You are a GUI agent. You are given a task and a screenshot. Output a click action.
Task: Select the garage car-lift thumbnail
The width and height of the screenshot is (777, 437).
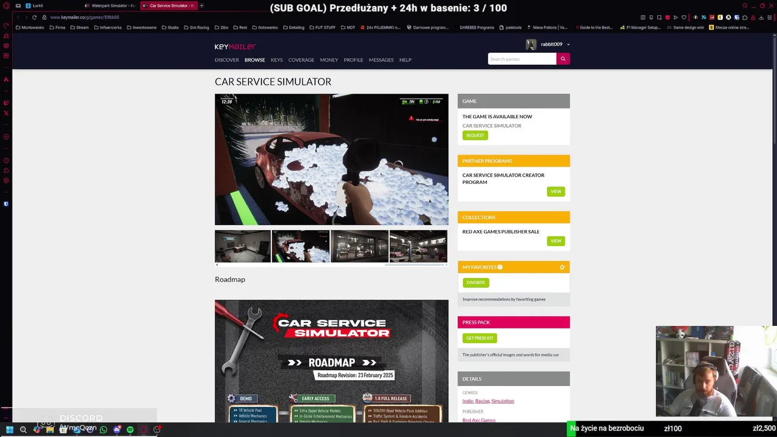pyautogui.click(x=418, y=246)
